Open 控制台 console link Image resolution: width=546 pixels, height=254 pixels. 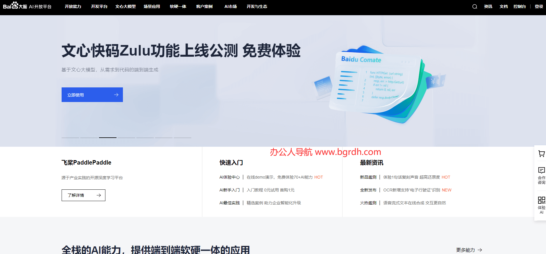520,6
